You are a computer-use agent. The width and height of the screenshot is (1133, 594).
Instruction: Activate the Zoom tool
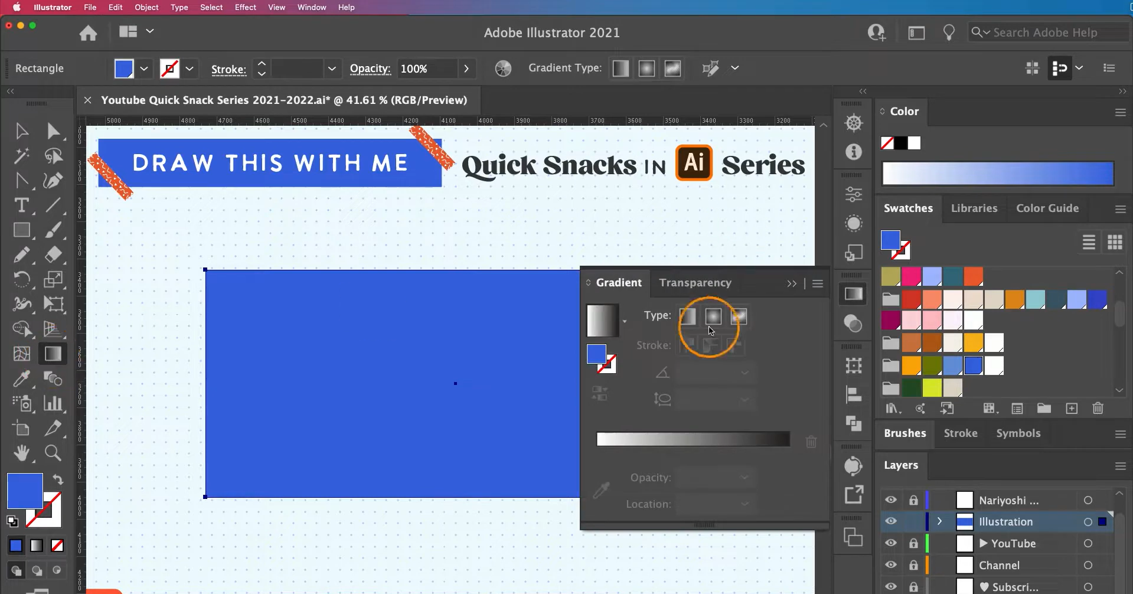pos(54,453)
